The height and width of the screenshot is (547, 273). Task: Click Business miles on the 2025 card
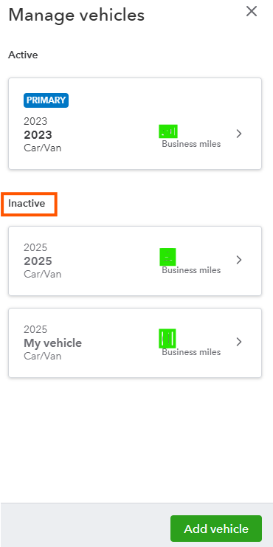pos(191,270)
